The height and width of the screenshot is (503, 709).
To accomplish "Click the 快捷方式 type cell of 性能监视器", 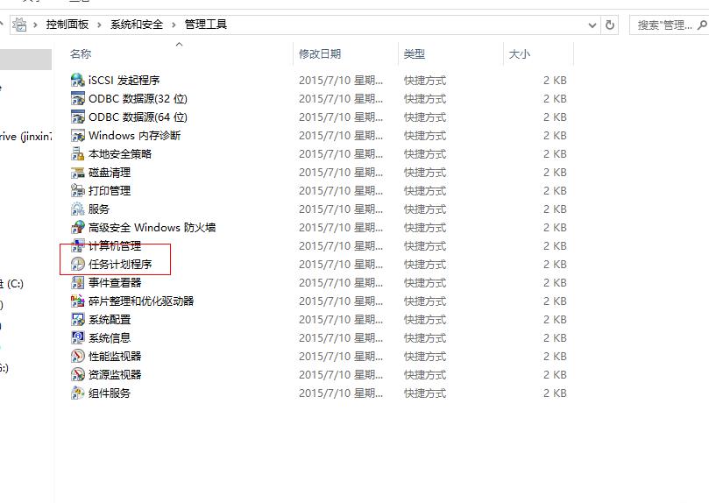I will (x=425, y=357).
